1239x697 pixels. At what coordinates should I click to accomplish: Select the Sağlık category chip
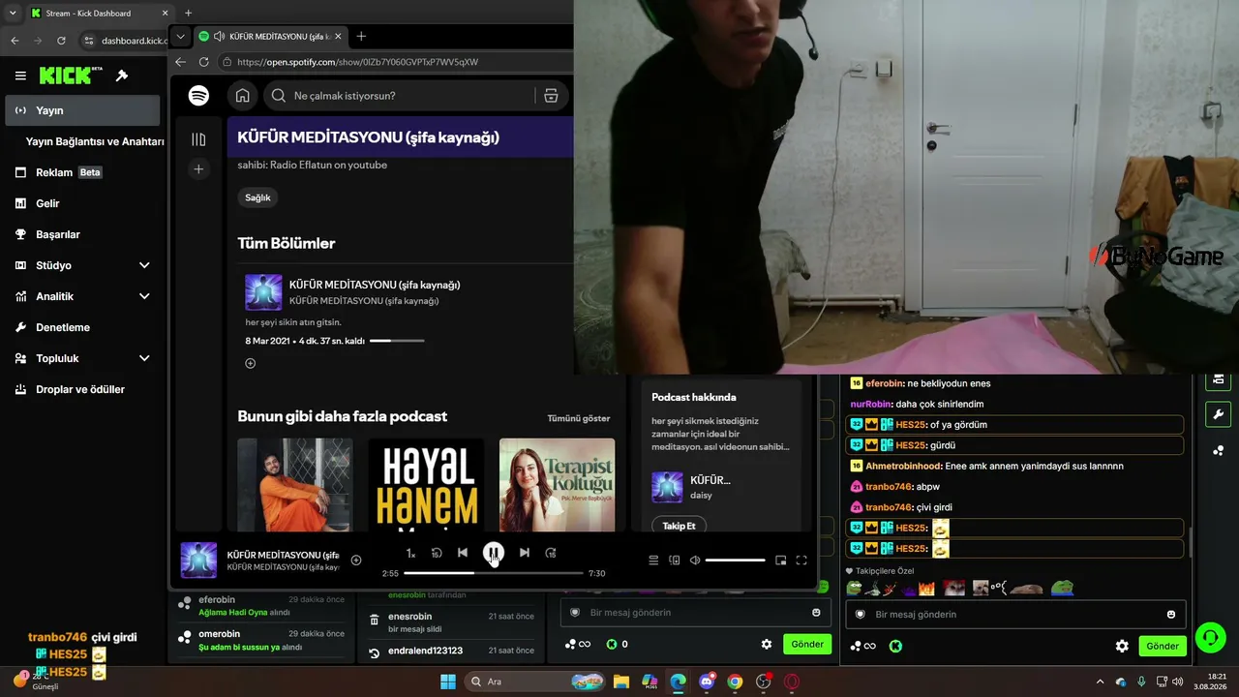pyautogui.click(x=257, y=197)
